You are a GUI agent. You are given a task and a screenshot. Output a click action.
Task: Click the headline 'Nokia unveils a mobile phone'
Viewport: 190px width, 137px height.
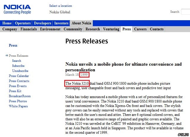click(123, 67)
